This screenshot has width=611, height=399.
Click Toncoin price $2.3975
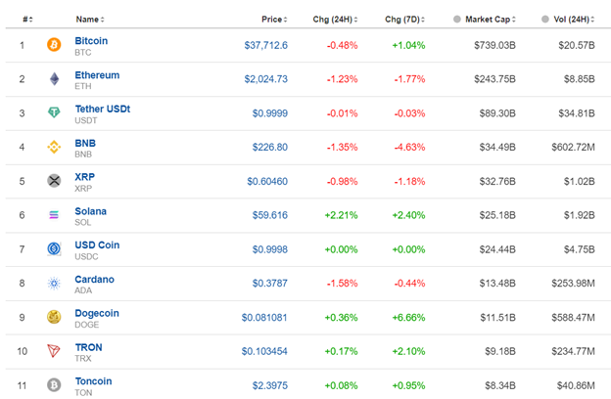point(270,385)
